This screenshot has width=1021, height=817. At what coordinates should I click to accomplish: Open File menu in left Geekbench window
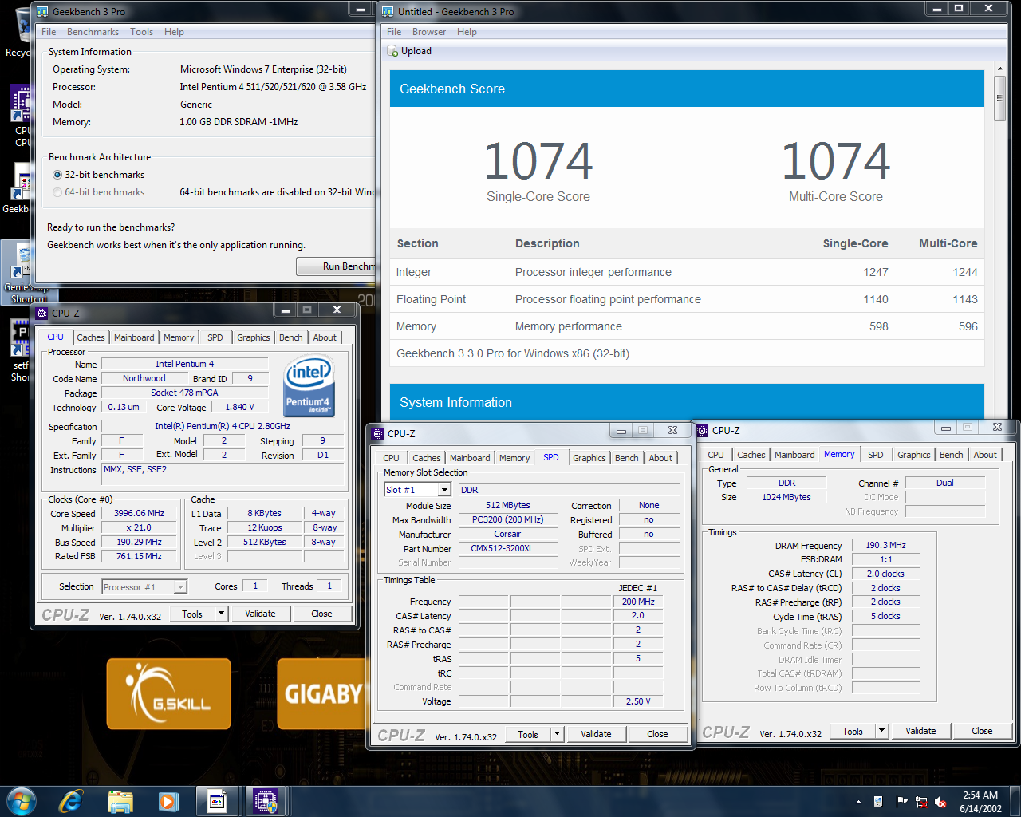point(49,32)
